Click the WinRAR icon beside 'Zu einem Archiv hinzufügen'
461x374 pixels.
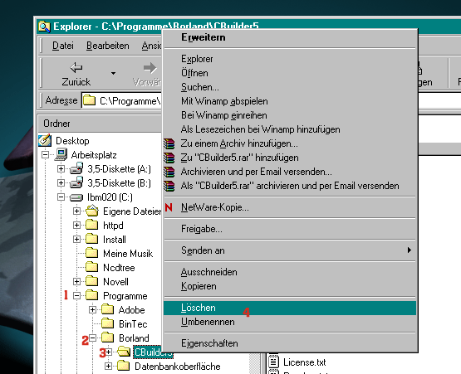pos(169,143)
